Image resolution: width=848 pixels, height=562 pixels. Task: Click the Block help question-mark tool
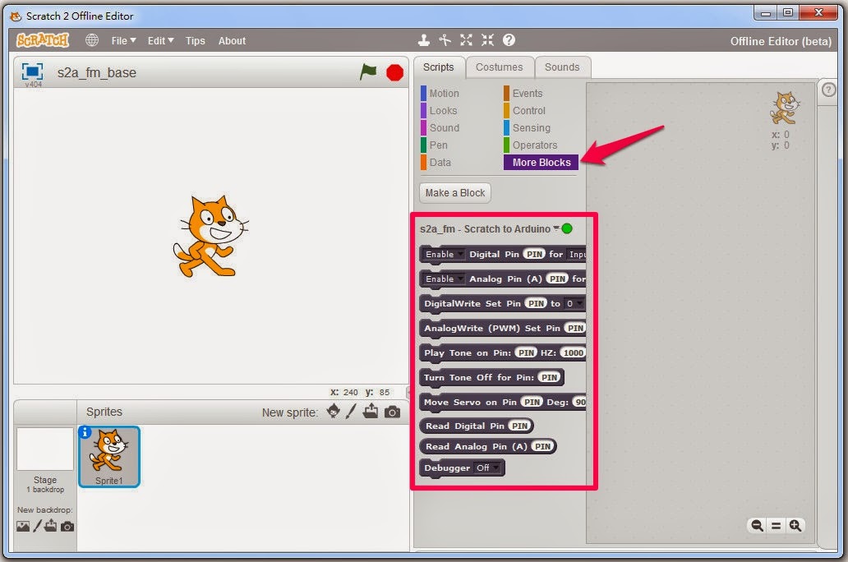pyautogui.click(x=509, y=40)
